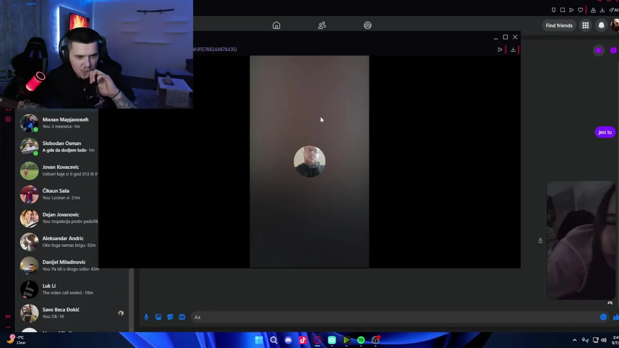Click the 'jesi tu' message bubble

click(605, 132)
